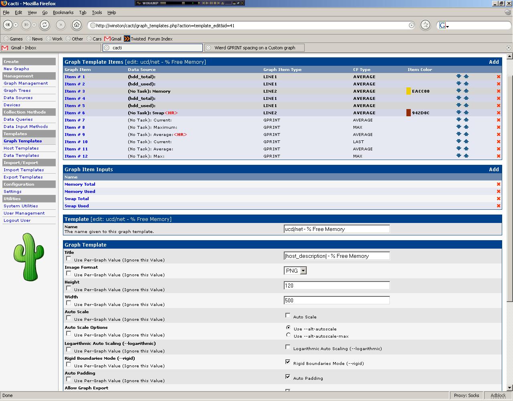Open Data Sources in the sidebar
The image size is (513, 401).
pyautogui.click(x=18, y=98)
